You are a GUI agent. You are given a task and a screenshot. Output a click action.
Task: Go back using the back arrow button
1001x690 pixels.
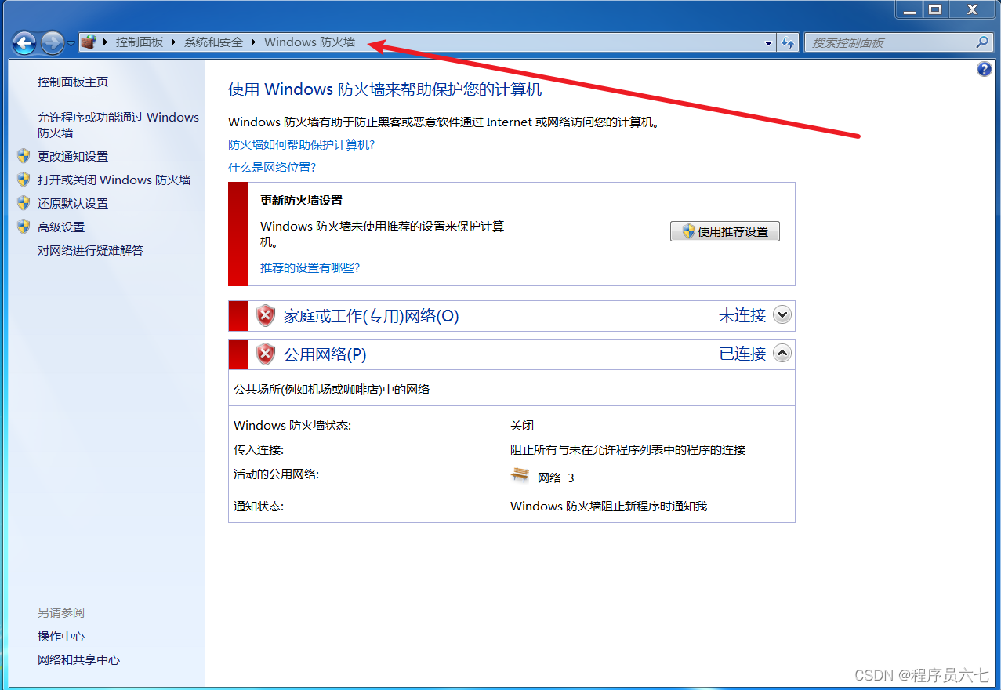24,42
